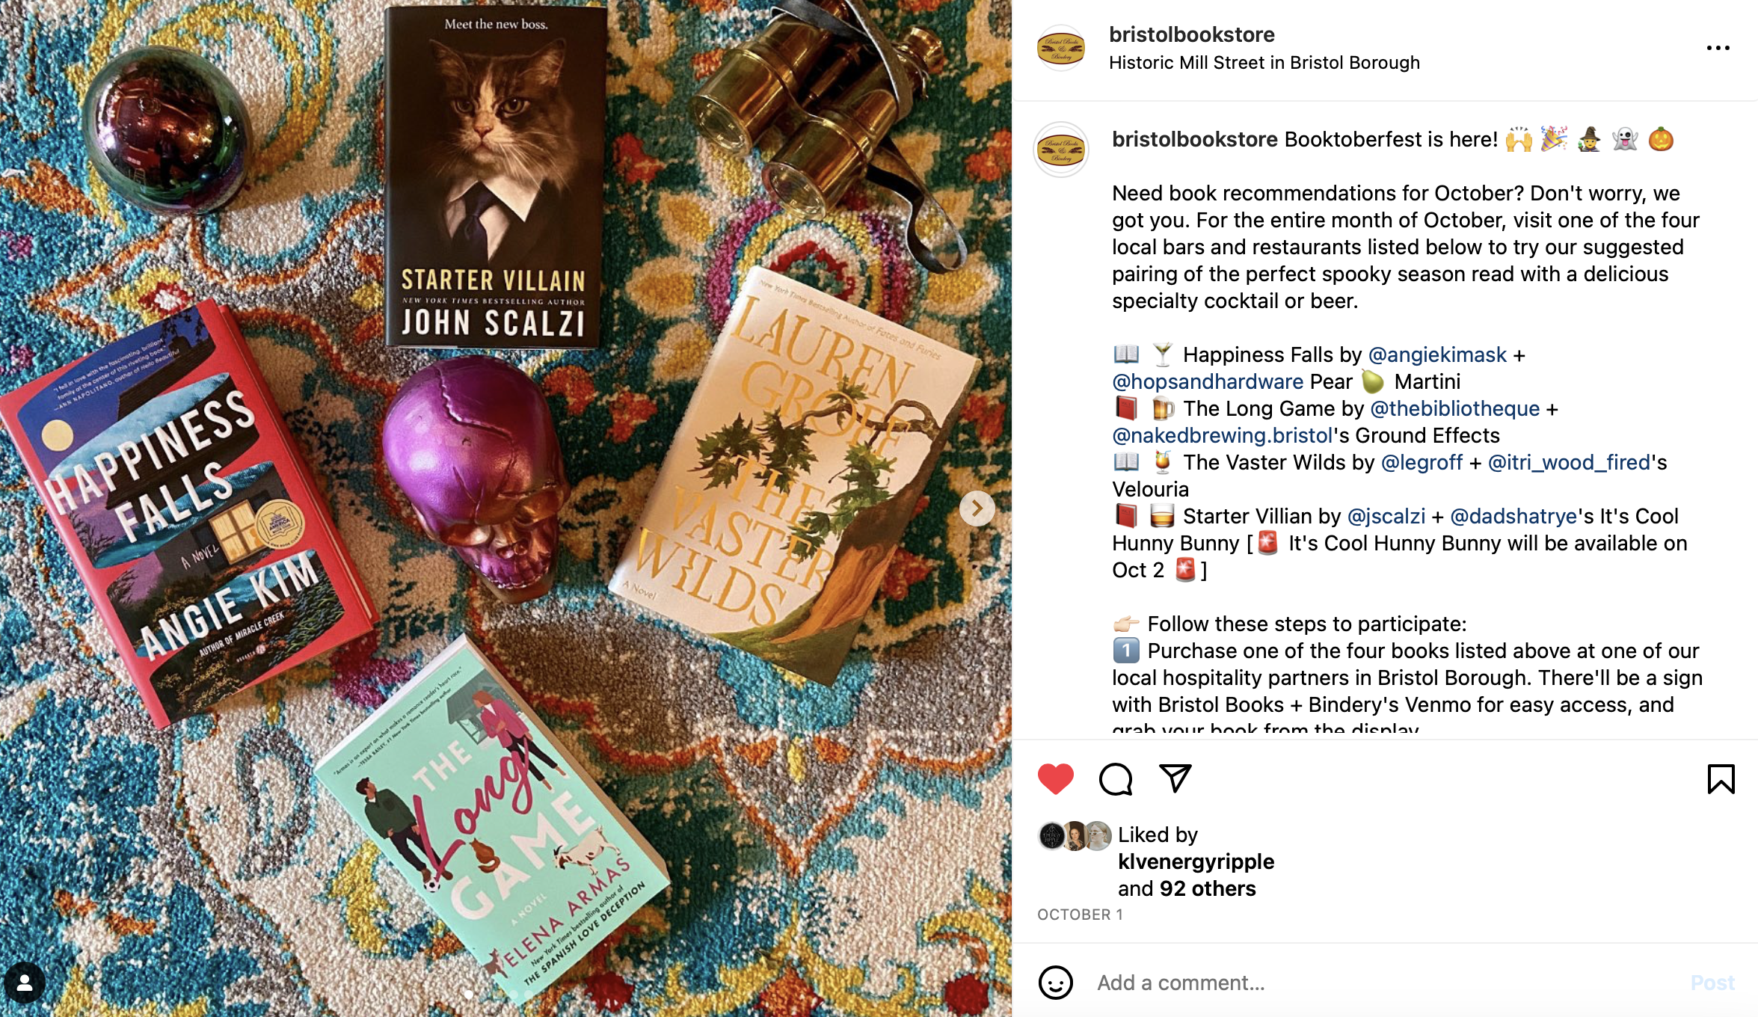
Task: Click the bristolbookstore avatar beside caption
Action: [1060, 150]
